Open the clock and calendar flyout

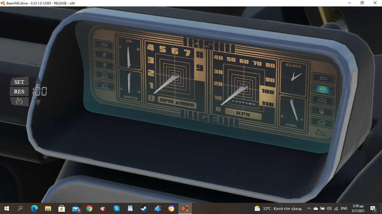(x=358, y=208)
